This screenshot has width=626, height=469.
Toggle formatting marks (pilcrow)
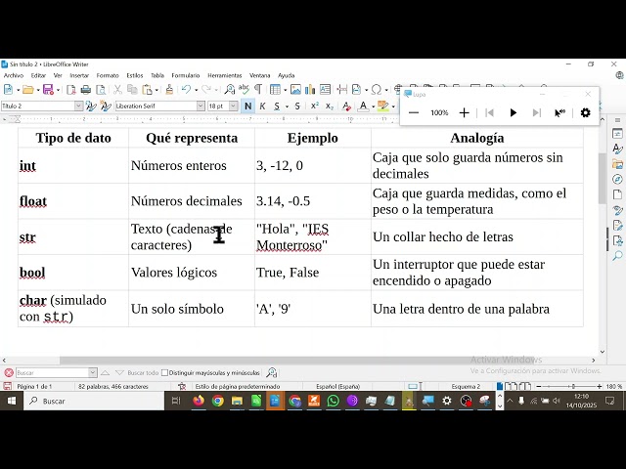(x=258, y=89)
